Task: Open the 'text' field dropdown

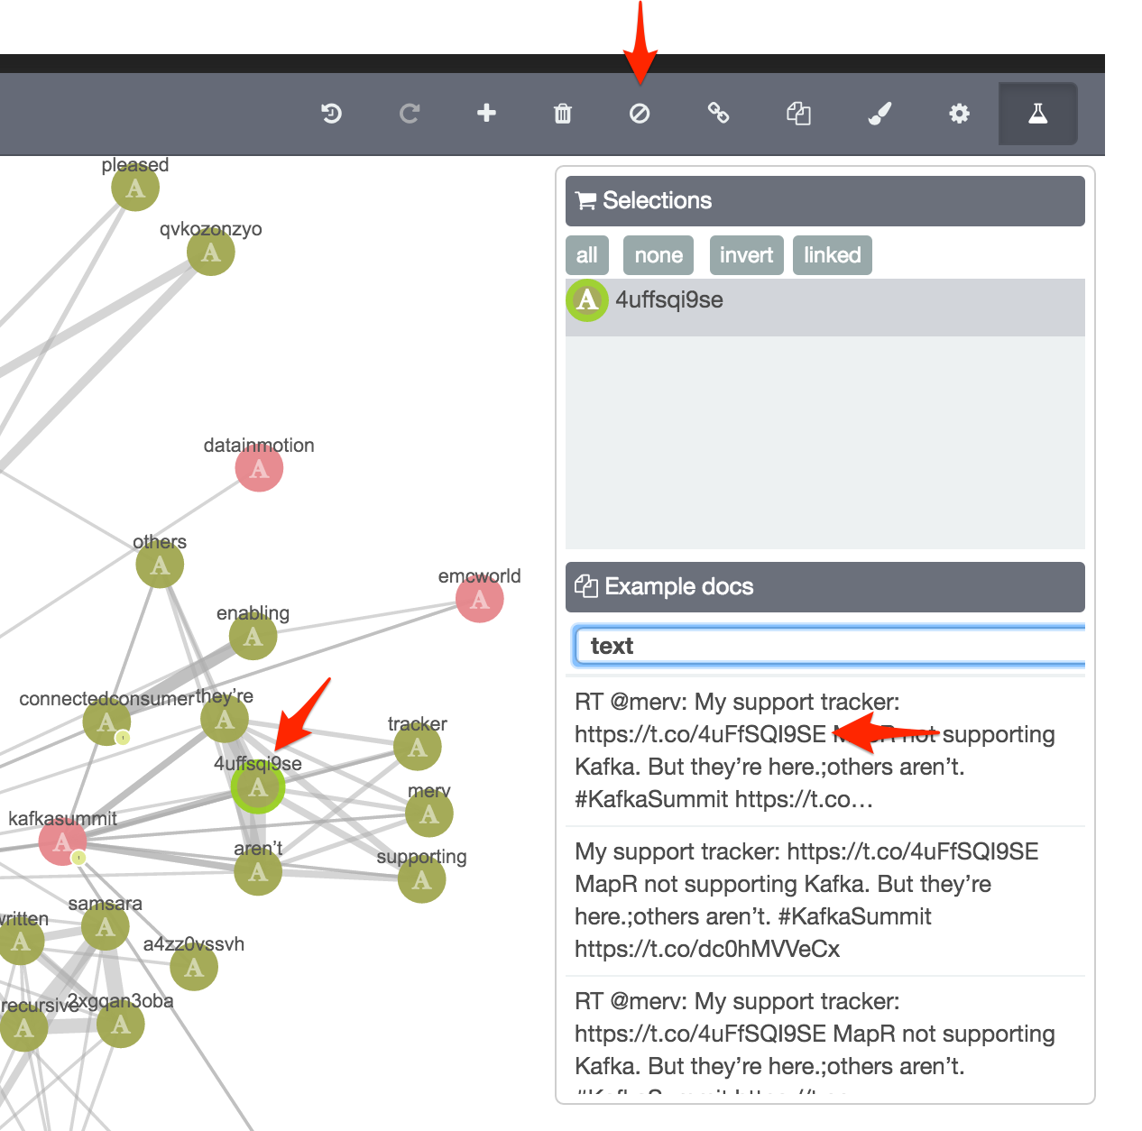Action: click(x=828, y=646)
